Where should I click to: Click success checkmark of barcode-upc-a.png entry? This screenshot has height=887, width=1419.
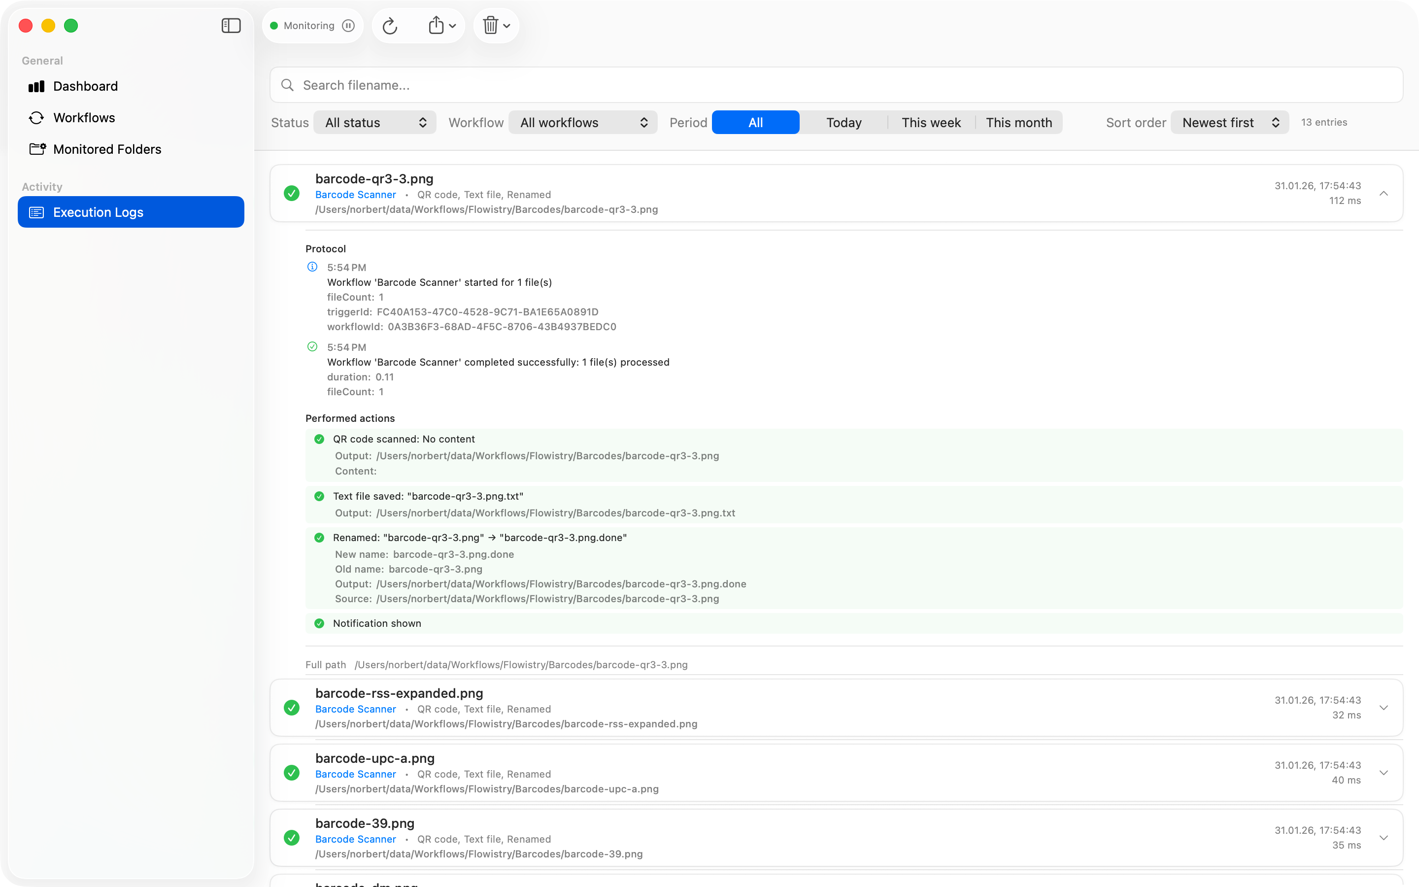[x=291, y=773]
